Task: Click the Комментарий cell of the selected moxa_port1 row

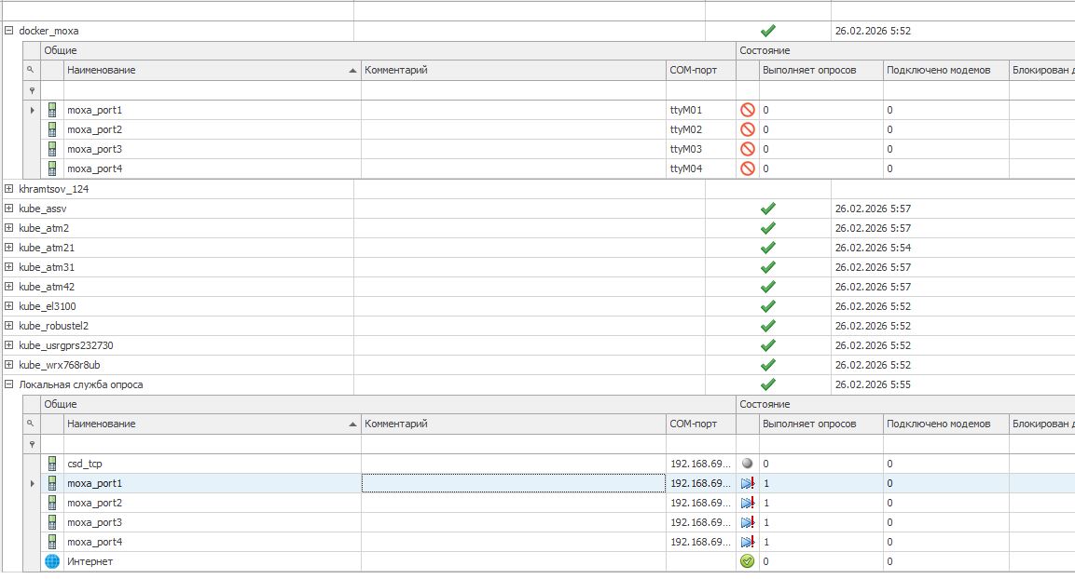Action: pos(513,483)
